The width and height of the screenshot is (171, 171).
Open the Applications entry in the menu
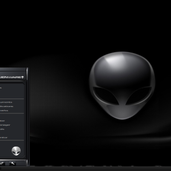(6, 106)
